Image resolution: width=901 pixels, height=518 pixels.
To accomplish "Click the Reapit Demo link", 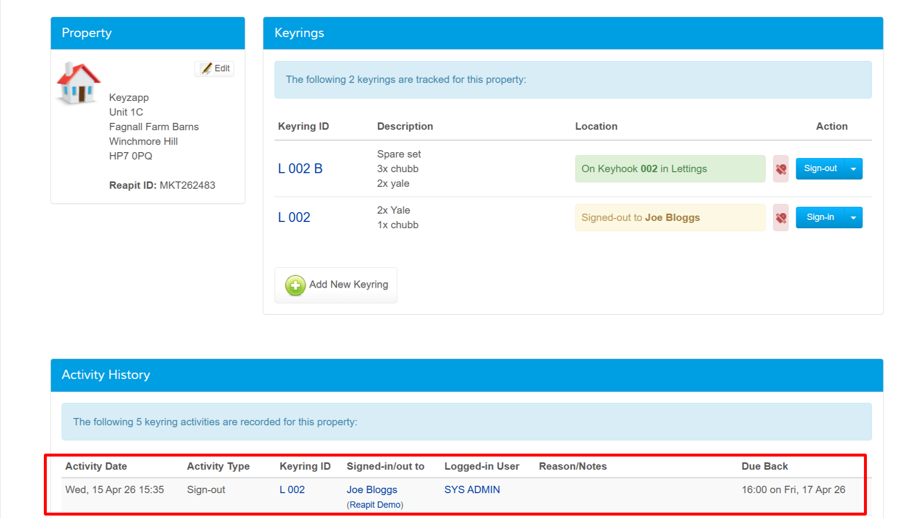I will point(375,505).
